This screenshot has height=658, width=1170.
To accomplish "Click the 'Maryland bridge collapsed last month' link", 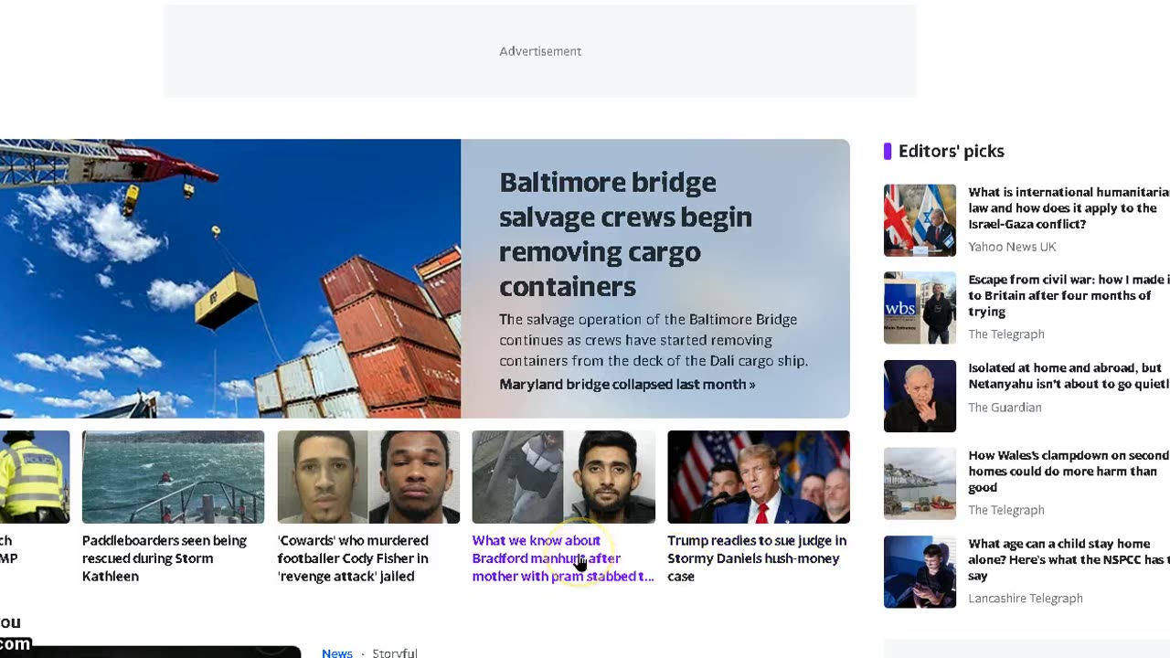I will click(x=627, y=384).
